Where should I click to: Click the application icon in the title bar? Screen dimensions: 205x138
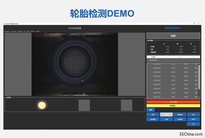(x=4, y=24)
